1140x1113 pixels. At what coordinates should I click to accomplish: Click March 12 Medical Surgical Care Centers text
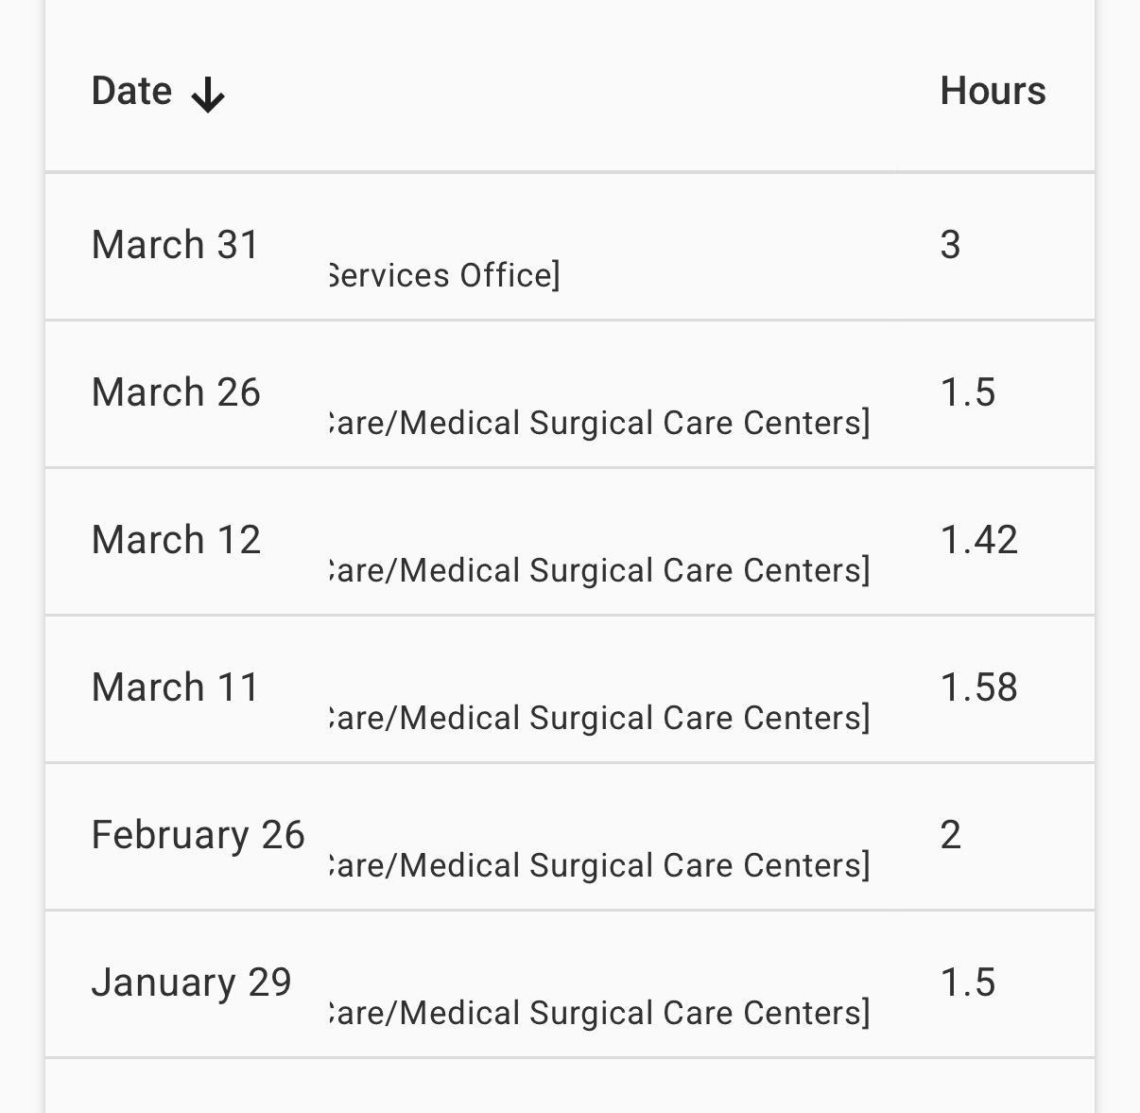tap(598, 570)
